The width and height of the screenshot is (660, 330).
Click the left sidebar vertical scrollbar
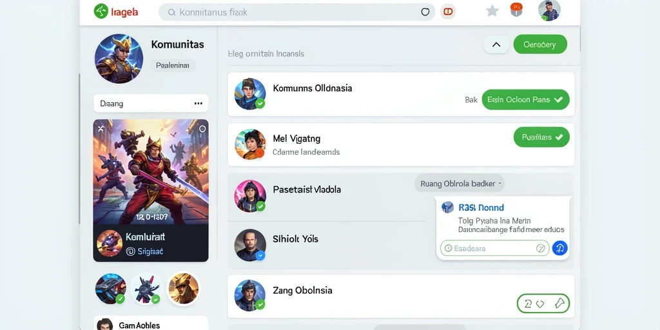[79, 149]
